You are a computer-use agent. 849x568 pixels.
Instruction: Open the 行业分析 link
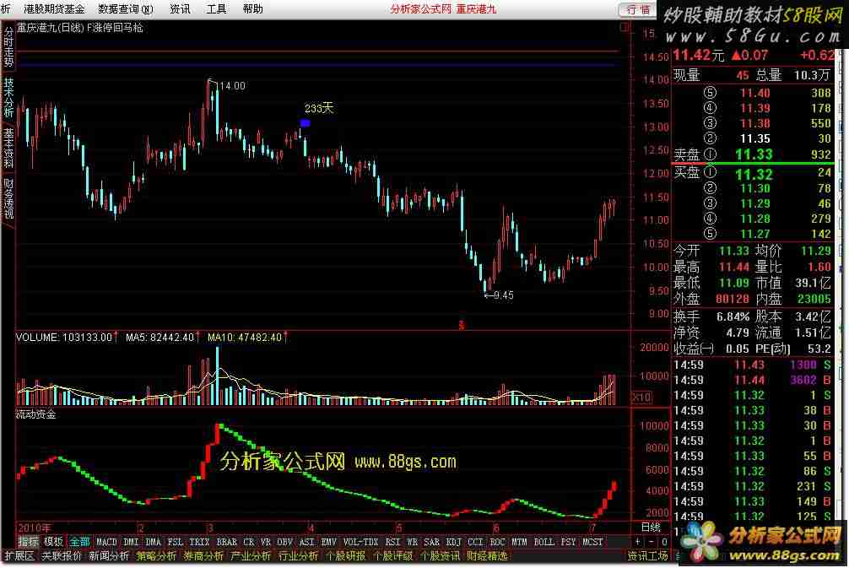(298, 555)
